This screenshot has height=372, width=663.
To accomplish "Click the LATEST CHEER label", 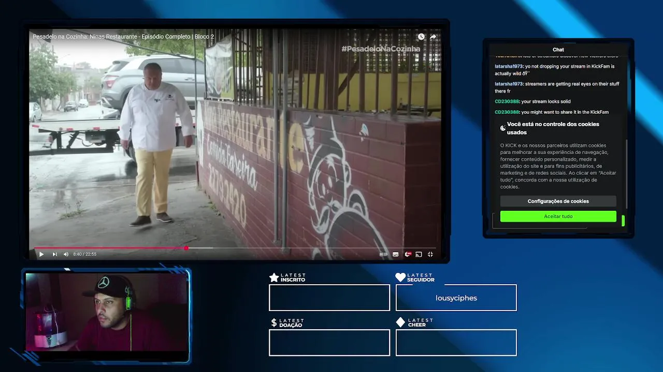I will tap(420, 322).
